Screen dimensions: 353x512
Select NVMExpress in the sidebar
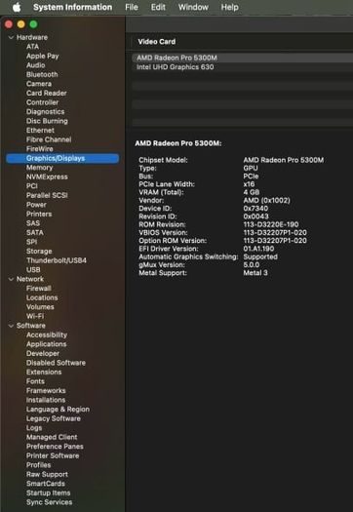pos(47,177)
